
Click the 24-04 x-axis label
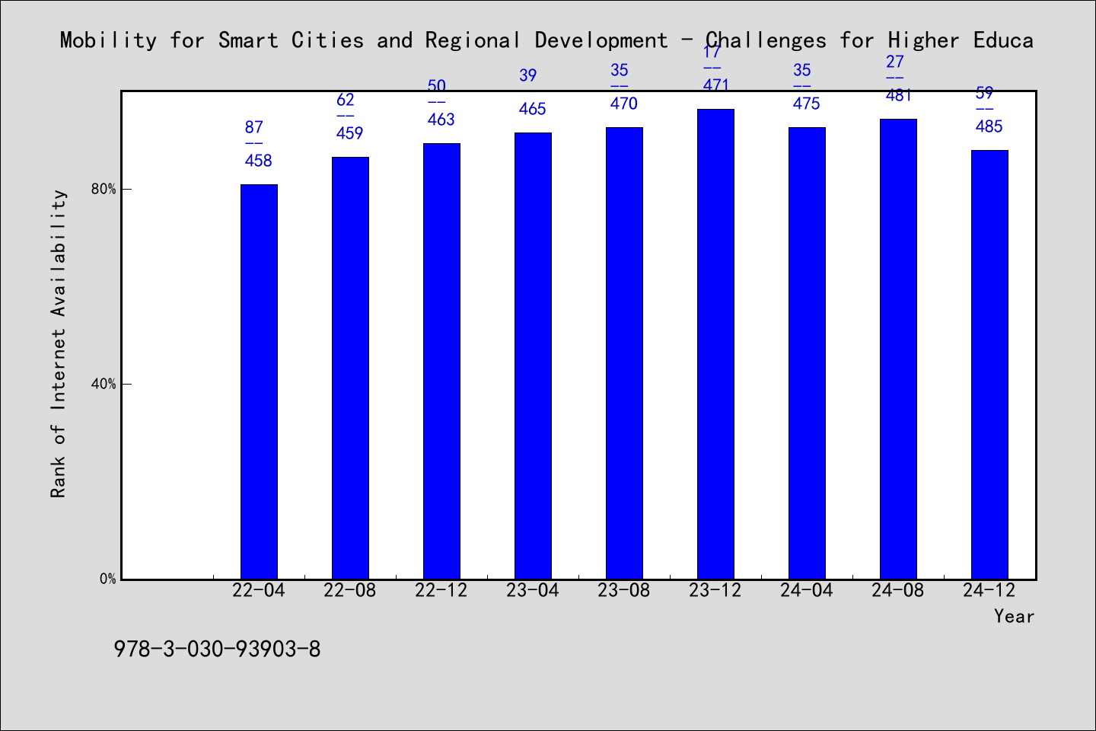pos(807,590)
